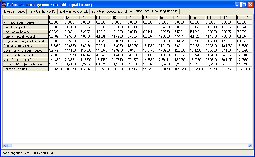Select the 'Vedic (equal houses)' row header
The width and height of the screenshot is (255, 157).
pyautogui.click(x=26, y=60)
